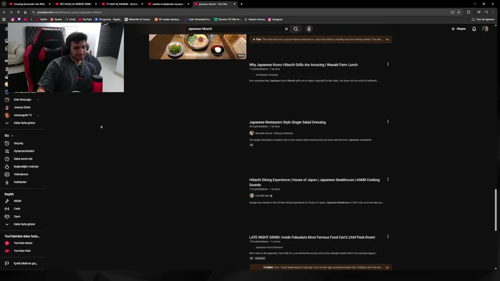Open a new browser tab
Image resolution: width=500 pixels, height=281 pixels.
coord(241,4)
